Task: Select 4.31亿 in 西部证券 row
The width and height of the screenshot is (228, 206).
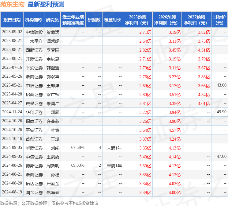Action: click(204, 50)
